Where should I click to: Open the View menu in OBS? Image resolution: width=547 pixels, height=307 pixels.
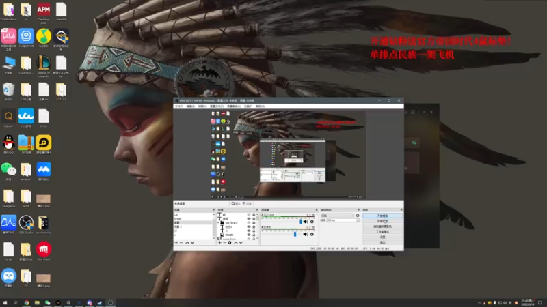202,106
